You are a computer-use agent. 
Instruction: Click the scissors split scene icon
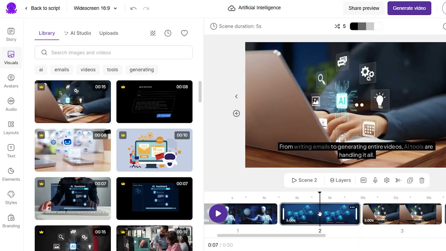tap(398, 180)
